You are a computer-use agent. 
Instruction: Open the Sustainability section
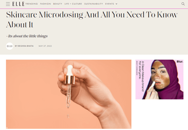click(x=94, y=4)
